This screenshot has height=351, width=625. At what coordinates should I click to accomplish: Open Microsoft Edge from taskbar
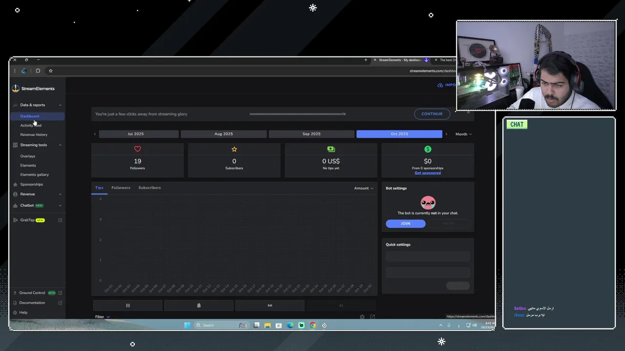290,325
